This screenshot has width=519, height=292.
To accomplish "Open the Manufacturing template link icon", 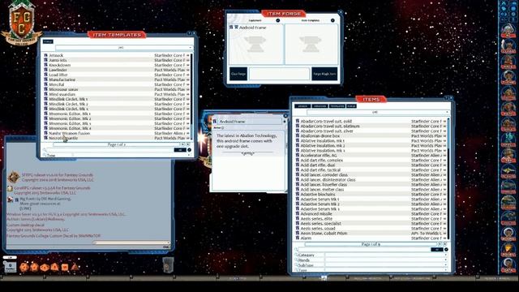I will (x=45, y=79).
